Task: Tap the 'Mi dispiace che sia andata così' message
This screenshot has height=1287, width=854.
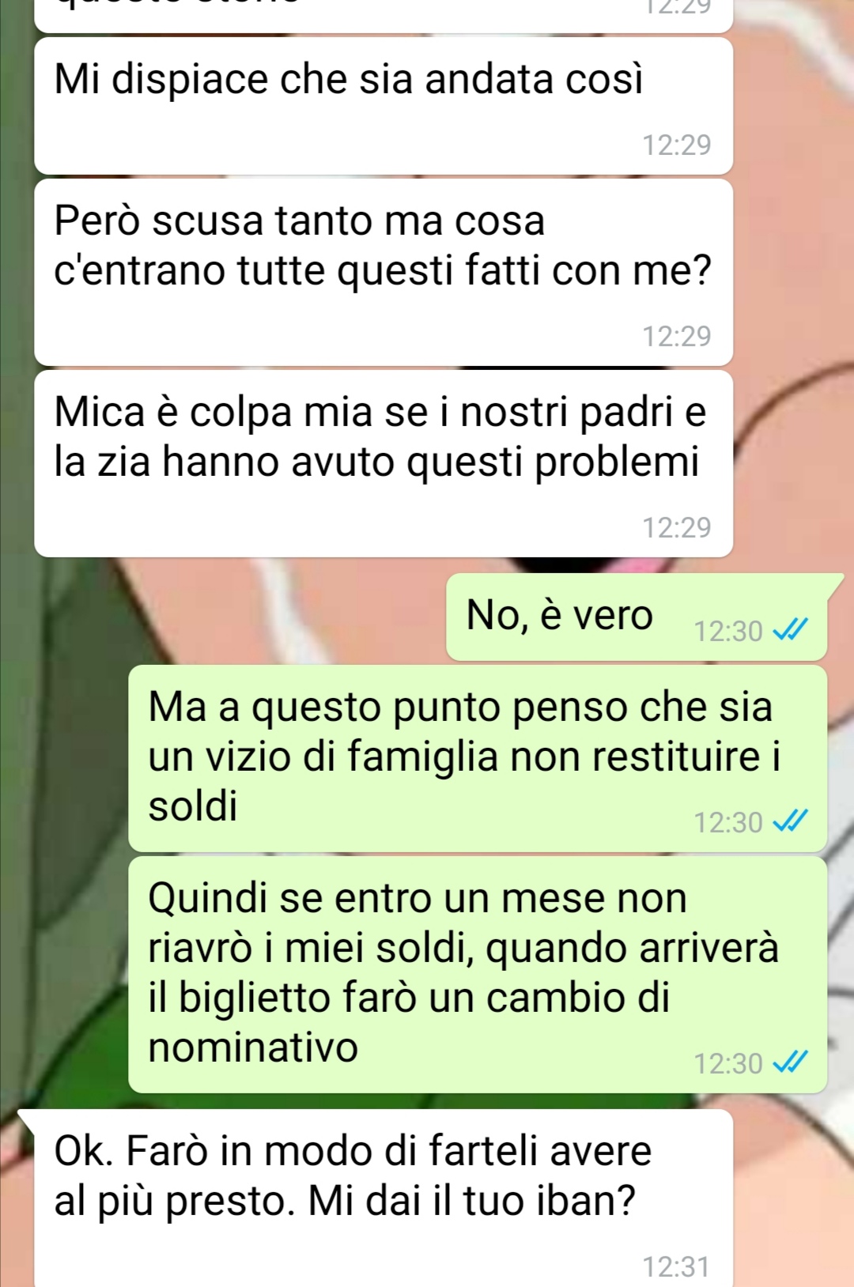Action: click(384, 105)
